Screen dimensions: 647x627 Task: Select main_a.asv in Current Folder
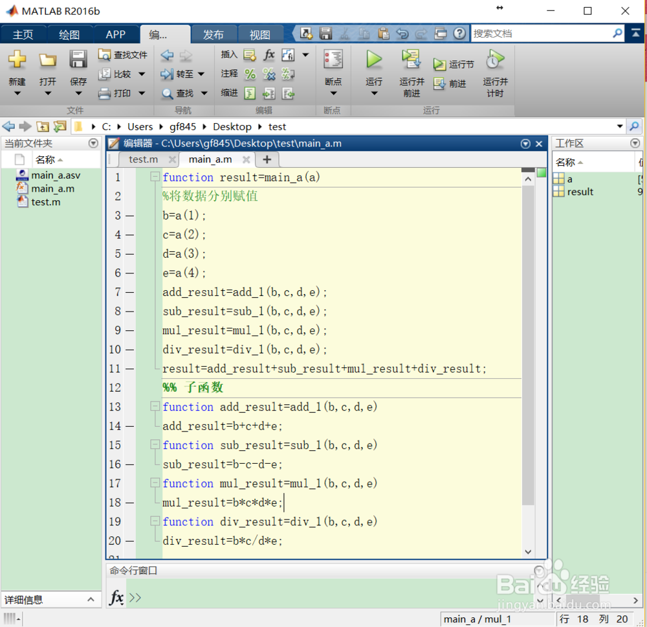point(56,176)
